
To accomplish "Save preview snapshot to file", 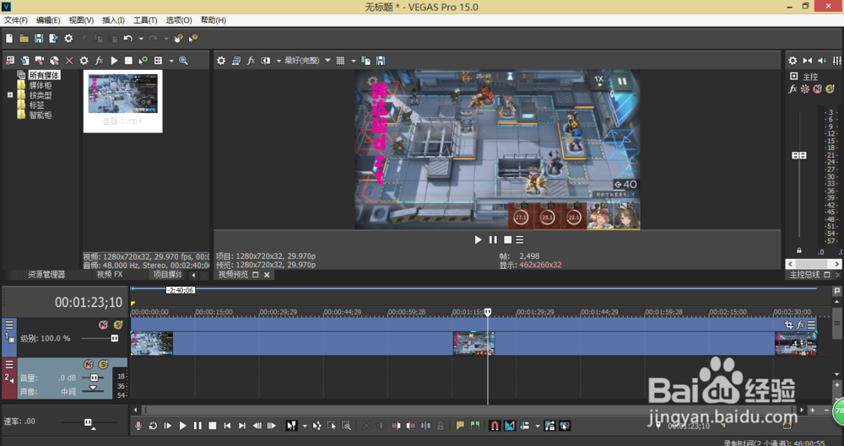I will pyautogui.click(x=381, y=61).
